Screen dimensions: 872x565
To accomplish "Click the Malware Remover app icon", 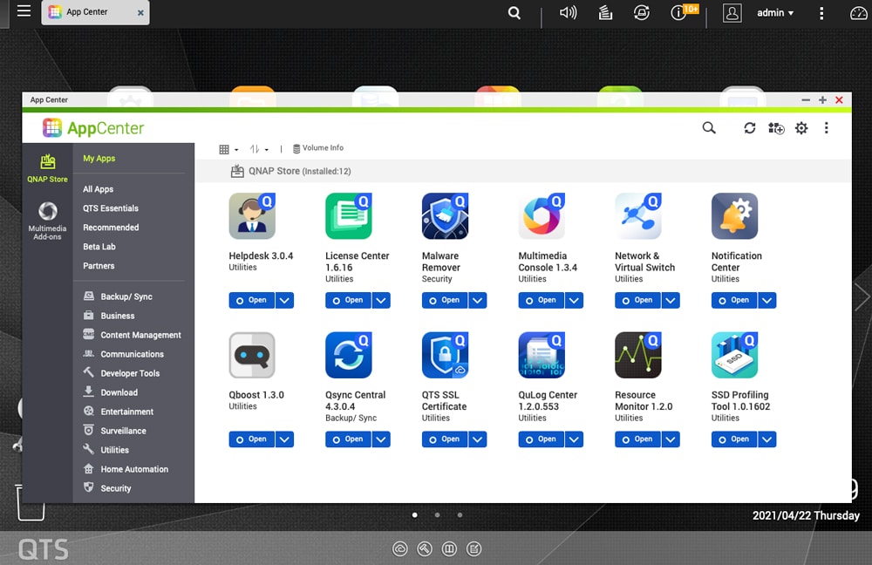I will point(445,215).
